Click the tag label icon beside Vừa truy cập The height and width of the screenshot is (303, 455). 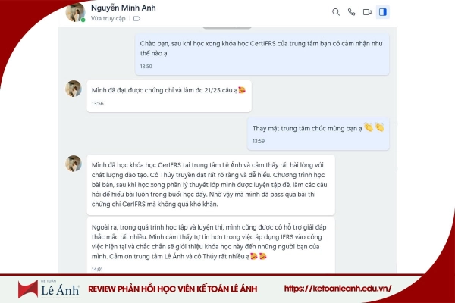[136, 19]
